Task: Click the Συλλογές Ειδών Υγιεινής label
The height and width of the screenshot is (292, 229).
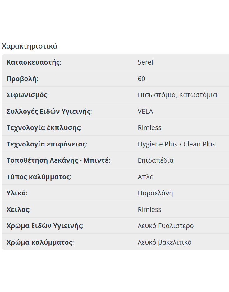Action: [x=49, y=111]
